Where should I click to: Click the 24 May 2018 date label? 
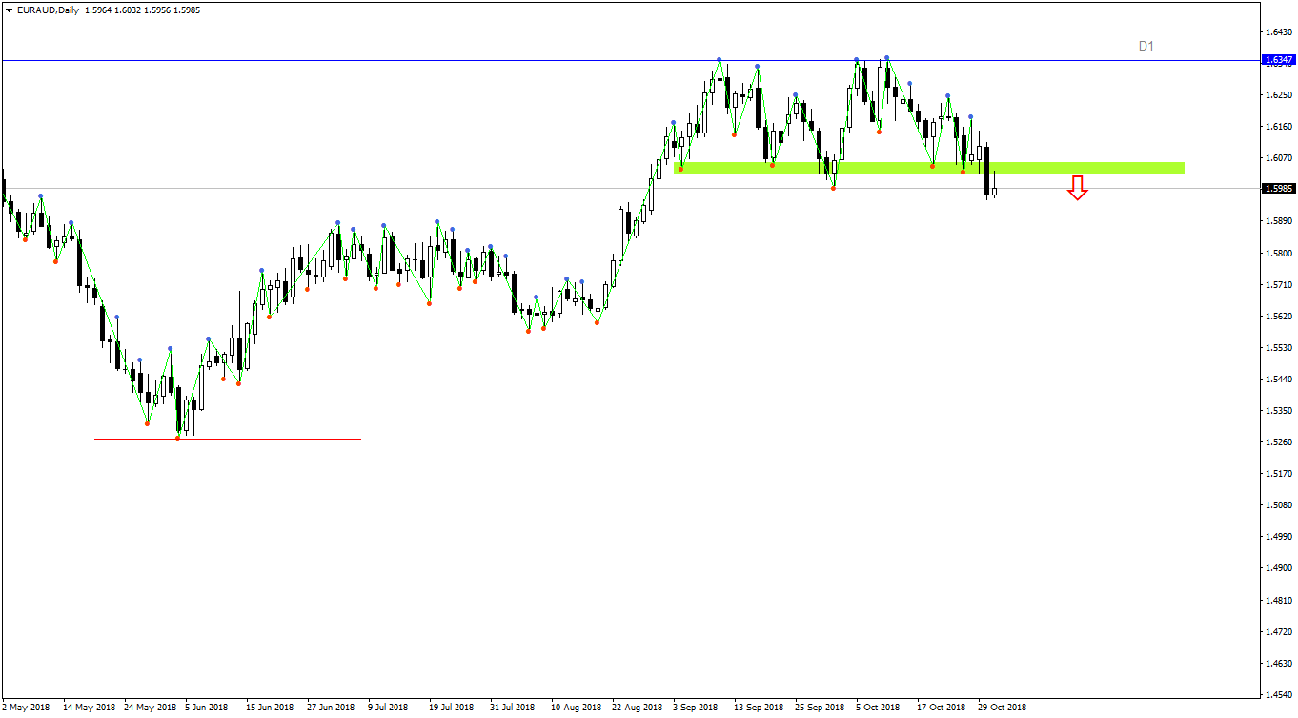151,708
